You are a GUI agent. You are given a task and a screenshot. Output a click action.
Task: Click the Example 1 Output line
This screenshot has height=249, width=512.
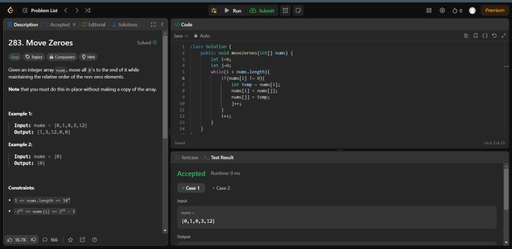(x=42, y=132)
